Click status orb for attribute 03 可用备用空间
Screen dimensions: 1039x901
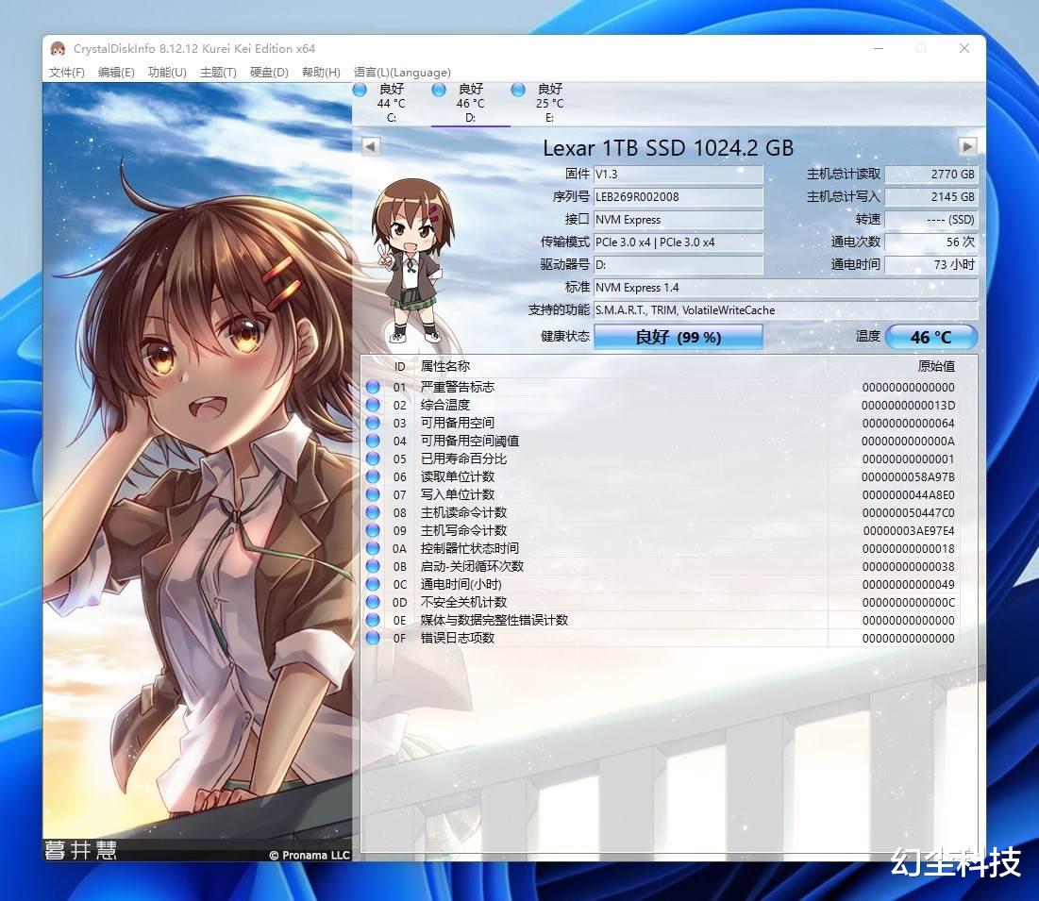[373, 423]
